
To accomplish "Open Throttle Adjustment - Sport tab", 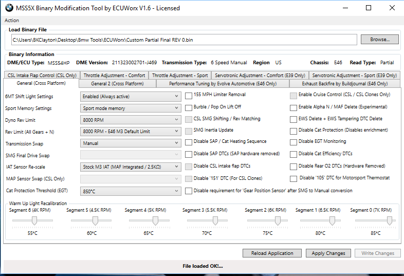I will click(x=180, y=75).
